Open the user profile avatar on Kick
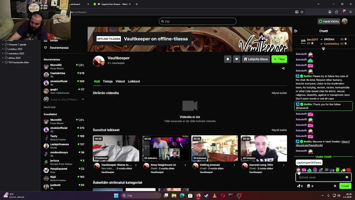This screenshot has height=200, width=355. tap(345, 21)
